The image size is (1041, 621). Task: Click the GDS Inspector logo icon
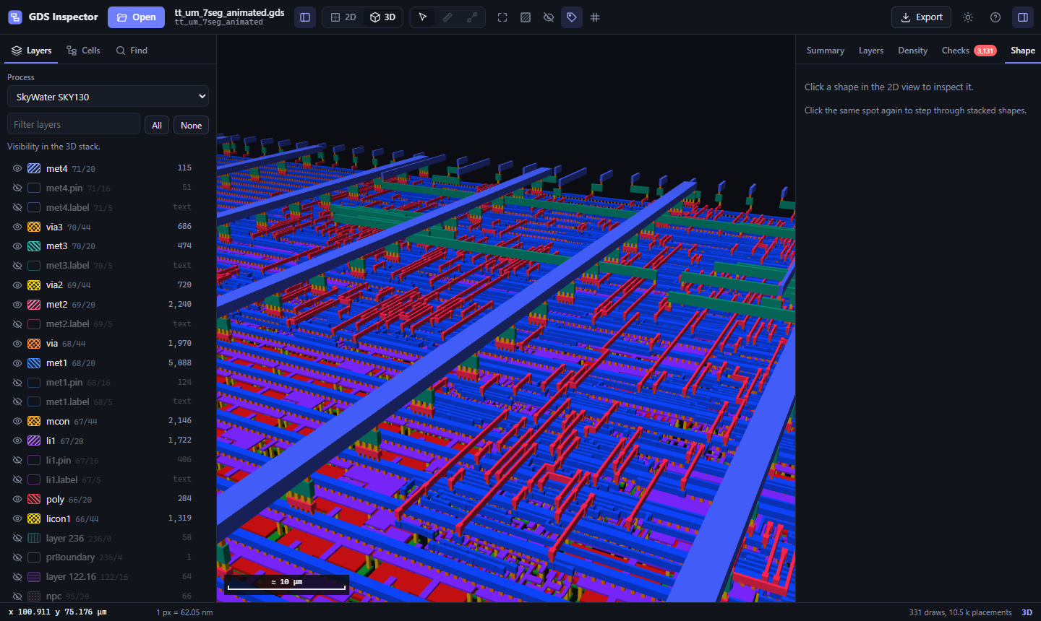pos(15,17)
